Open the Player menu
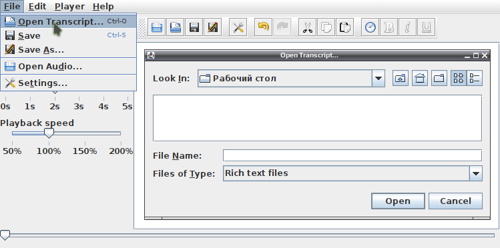The image size is (500, 248). coord(69,7)
